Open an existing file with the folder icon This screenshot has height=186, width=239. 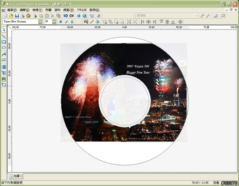tap(11, 16)
